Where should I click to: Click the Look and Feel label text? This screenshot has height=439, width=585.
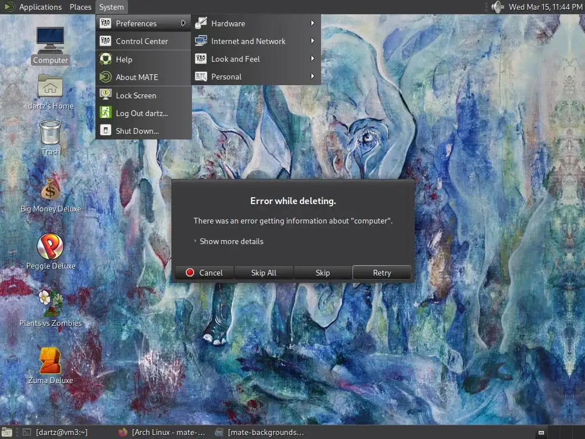(x=235, y=59)
